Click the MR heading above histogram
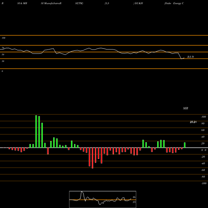 (x=186, y=108)
